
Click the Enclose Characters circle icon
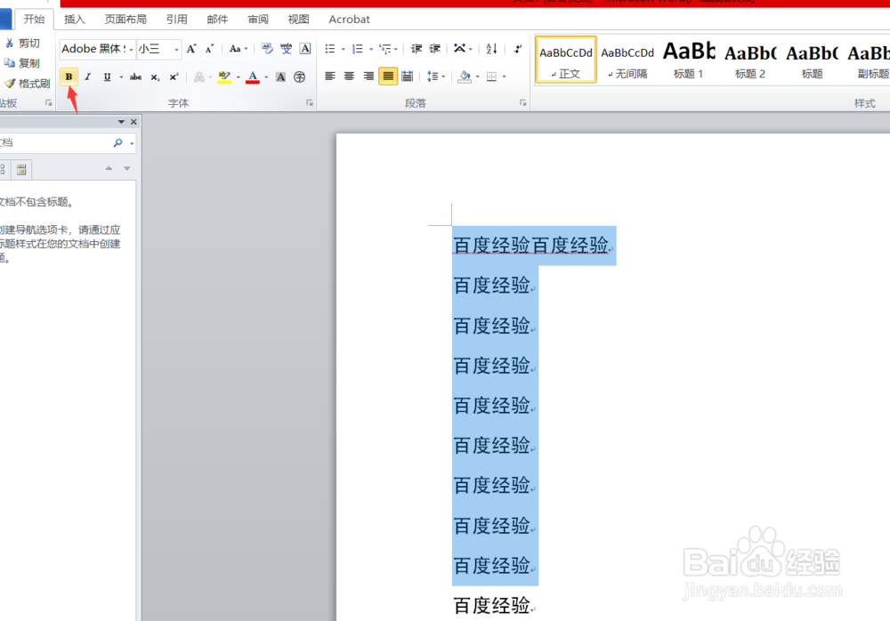pyautogui.click(x=300, y=77)
